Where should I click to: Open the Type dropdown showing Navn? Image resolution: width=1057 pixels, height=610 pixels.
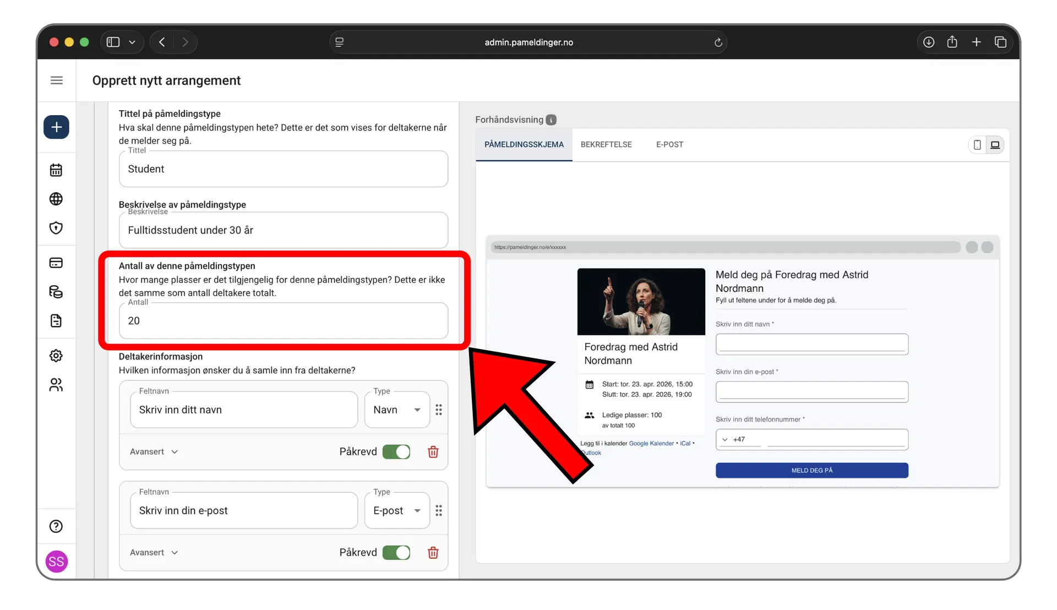[x=396, y=410]
